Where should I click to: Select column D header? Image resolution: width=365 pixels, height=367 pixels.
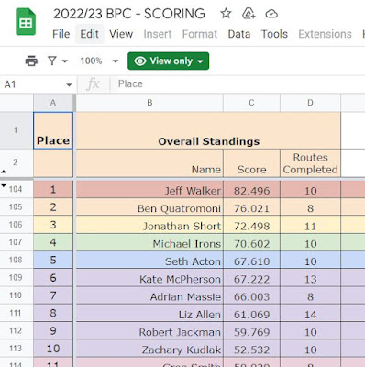click(310, 103)
